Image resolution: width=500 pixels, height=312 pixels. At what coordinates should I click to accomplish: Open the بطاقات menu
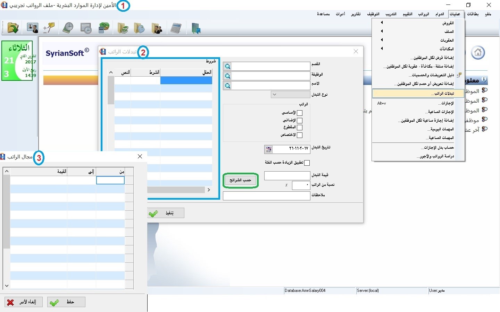pyautogui.click(x=473, y=14)
